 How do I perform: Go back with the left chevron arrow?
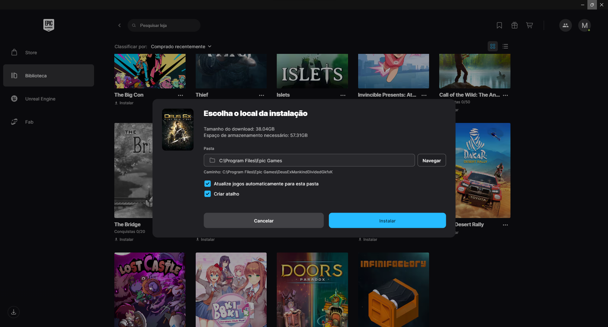pyautogui.click(x=119, y=25)
